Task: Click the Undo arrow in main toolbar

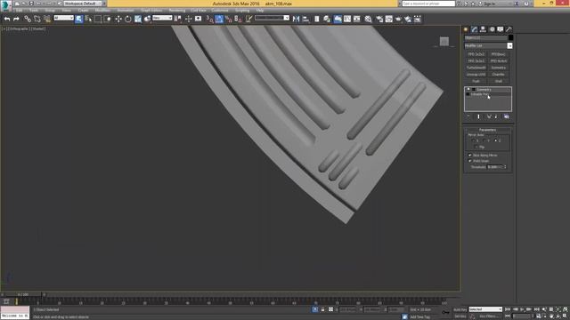Action: click(x=7, y=19)
